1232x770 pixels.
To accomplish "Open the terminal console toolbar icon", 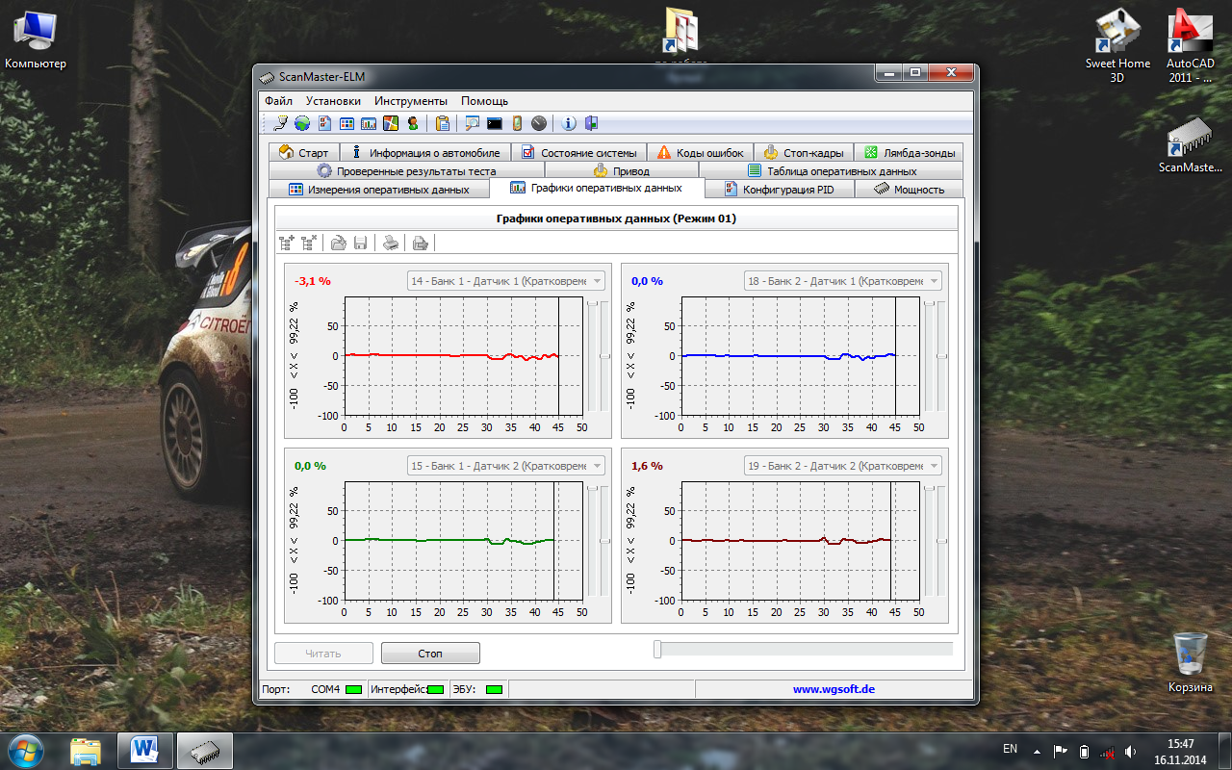I will [x=495, y=123].
